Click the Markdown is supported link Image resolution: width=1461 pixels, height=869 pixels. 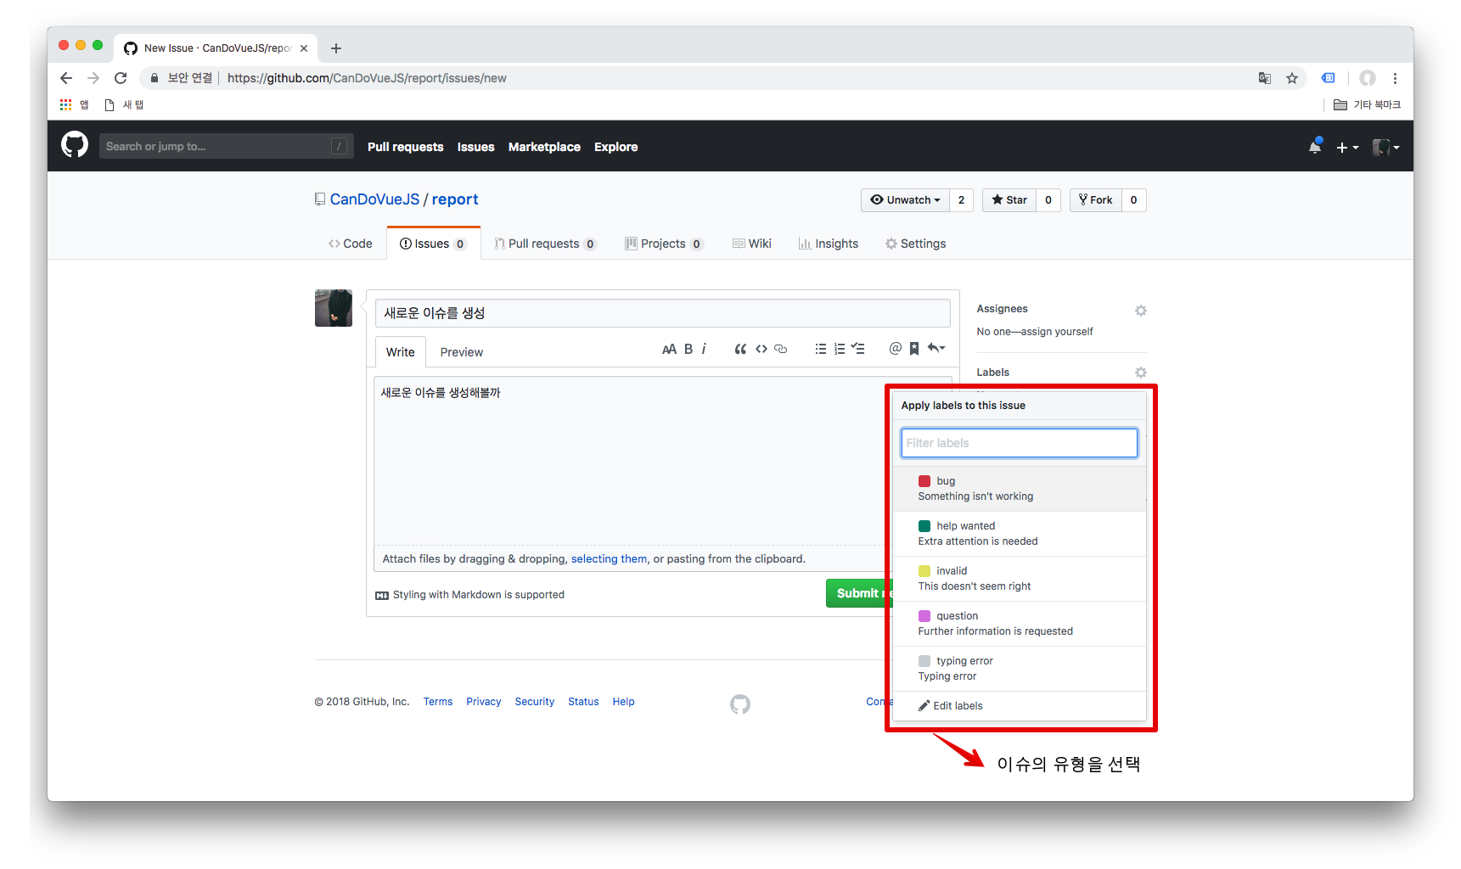click(x=470, y=595)
